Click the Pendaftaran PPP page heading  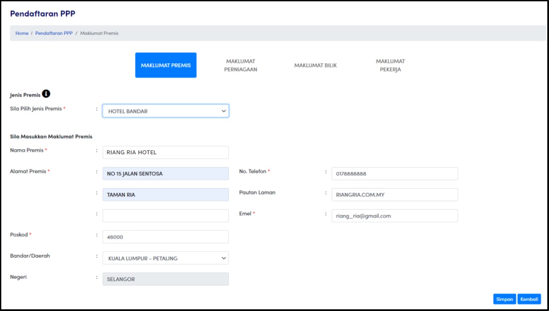(x=42, y=14)
